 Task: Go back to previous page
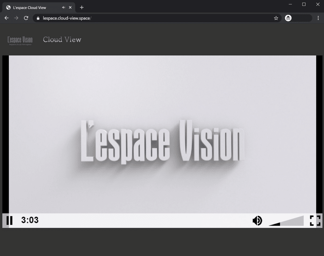pyautogui.click(x=6, y=18)
